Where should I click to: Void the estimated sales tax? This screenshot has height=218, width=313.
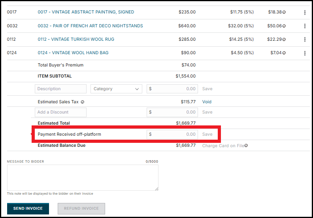pyautogui.click(x=207, y=102)
